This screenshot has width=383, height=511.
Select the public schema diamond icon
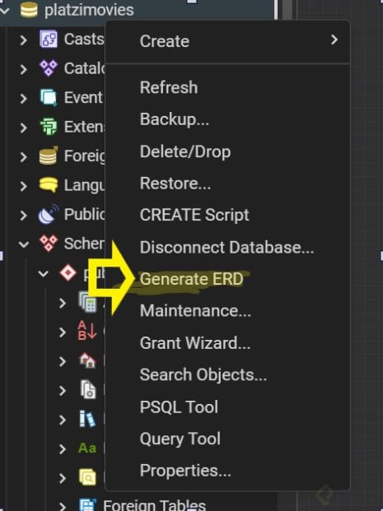68,272
